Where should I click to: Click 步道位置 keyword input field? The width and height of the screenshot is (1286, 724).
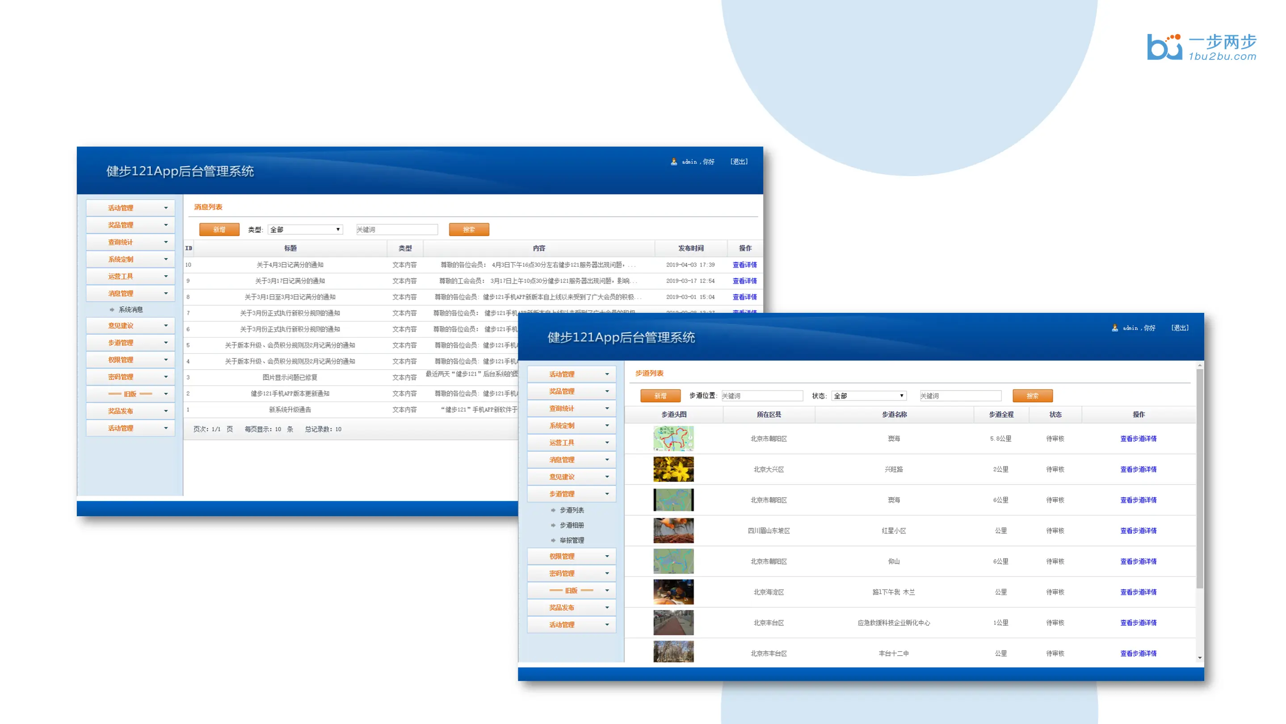[761, 396]
